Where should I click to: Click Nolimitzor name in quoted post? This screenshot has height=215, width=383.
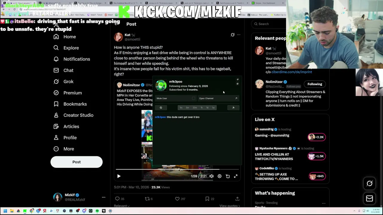(x=131, y=85)
